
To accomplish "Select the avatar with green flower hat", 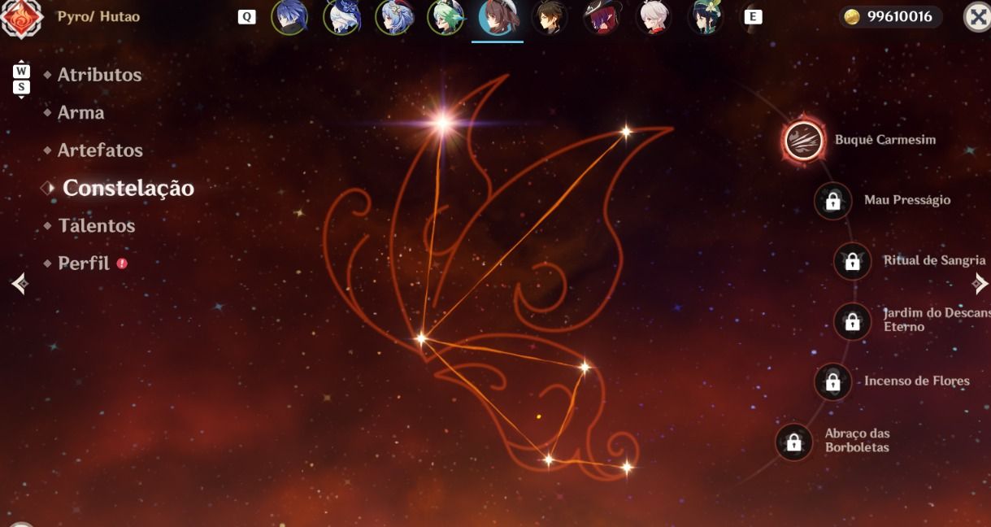I will (x=706, y=17).
